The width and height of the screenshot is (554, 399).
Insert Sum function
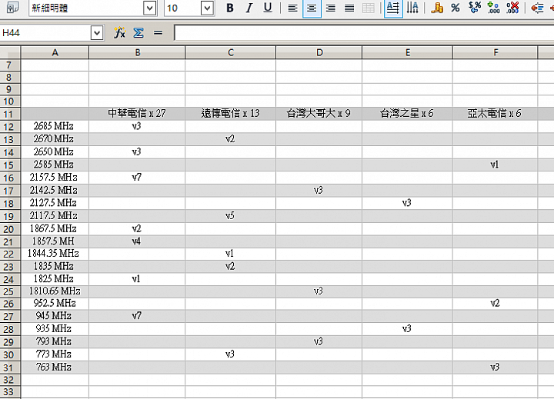click(x=138, y=33)
